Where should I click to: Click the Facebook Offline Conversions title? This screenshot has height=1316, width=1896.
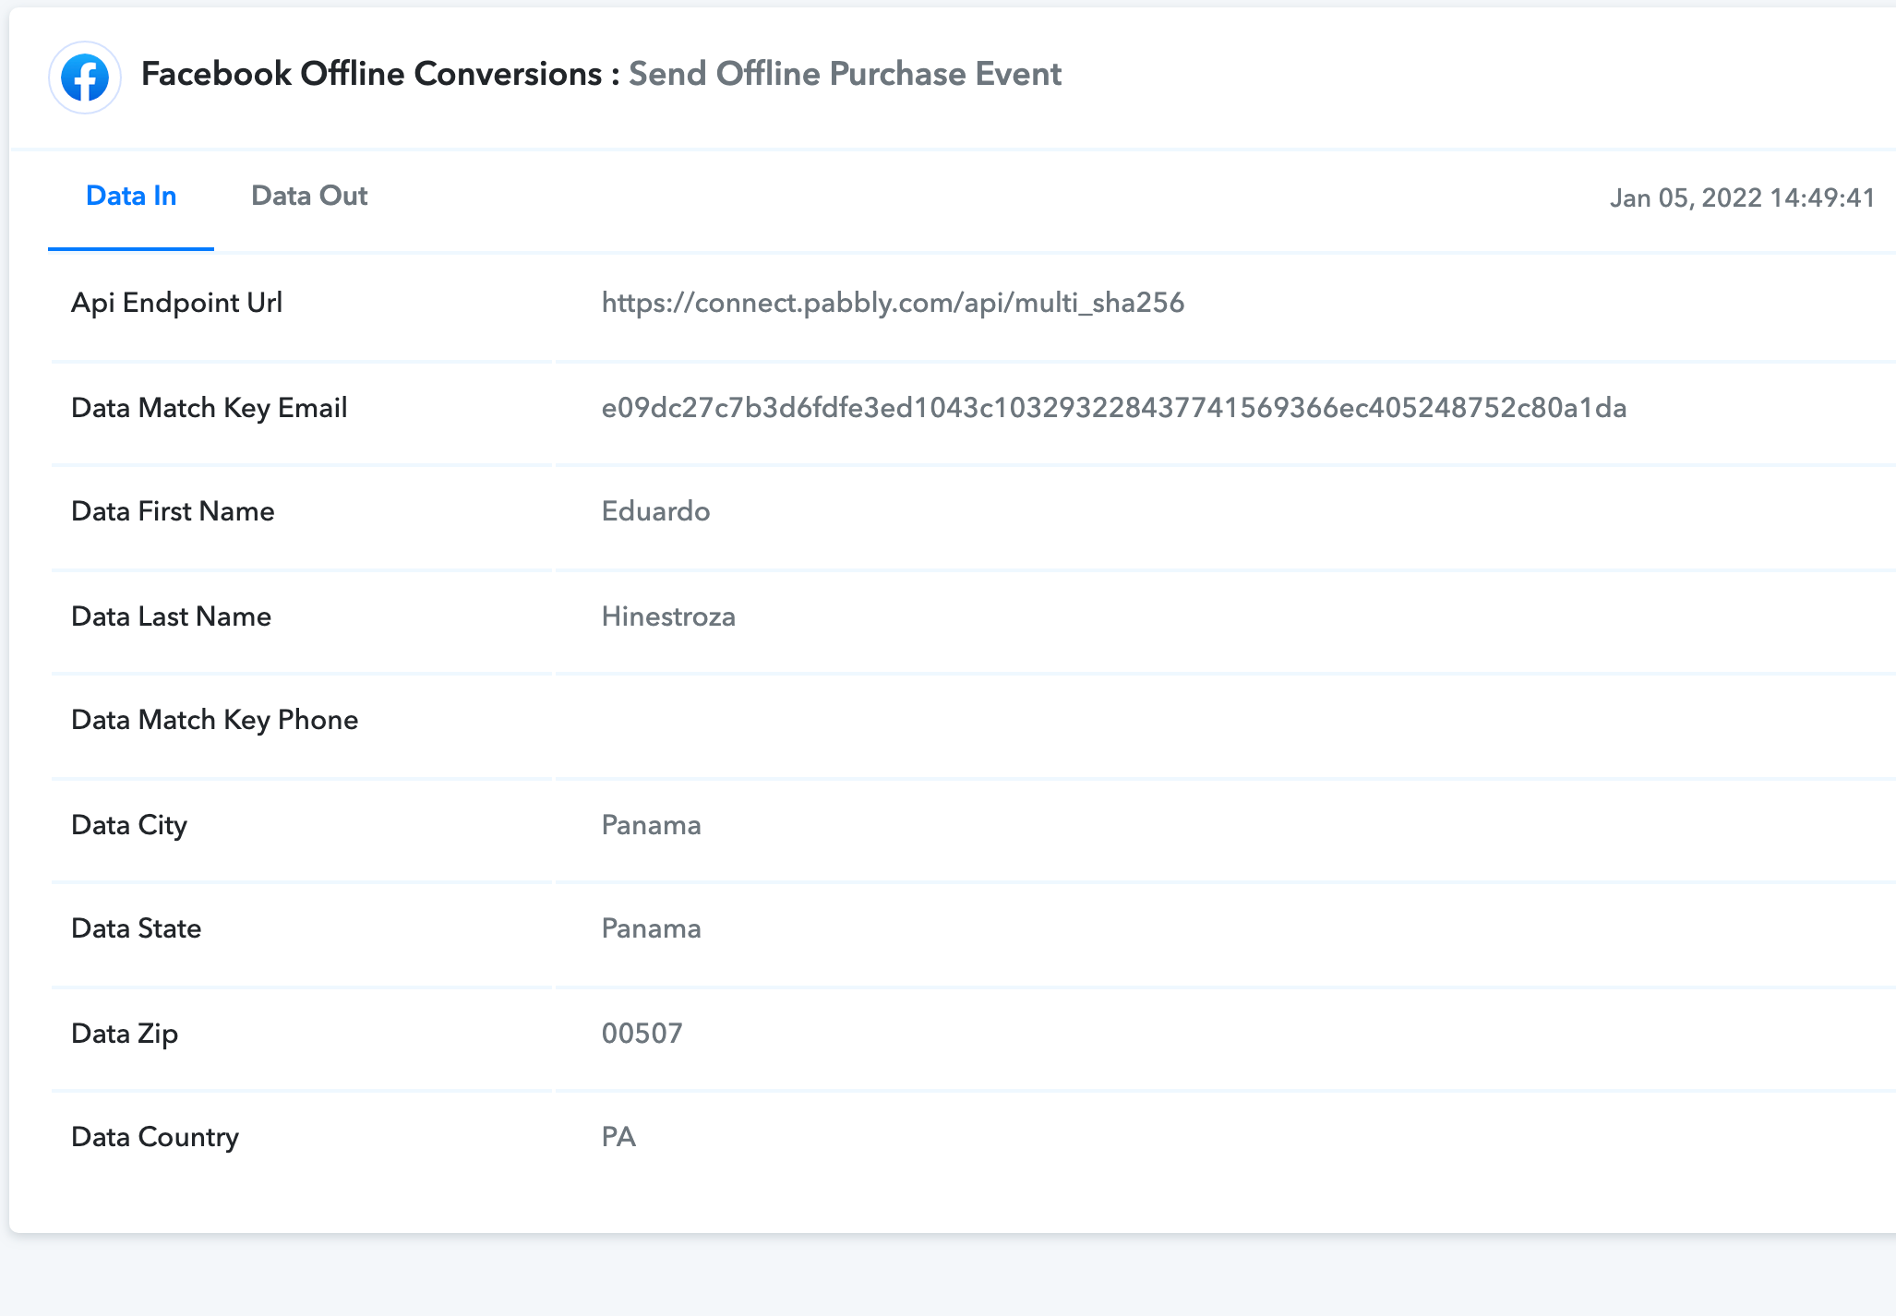pos(371,74)
